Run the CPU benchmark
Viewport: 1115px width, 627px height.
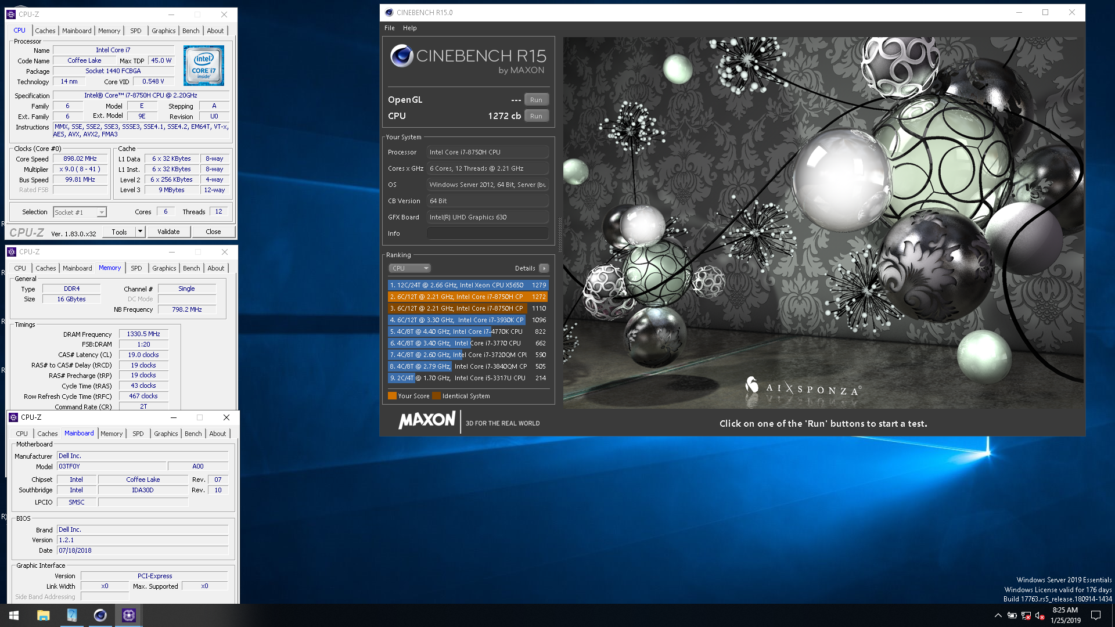coord(536,116)
